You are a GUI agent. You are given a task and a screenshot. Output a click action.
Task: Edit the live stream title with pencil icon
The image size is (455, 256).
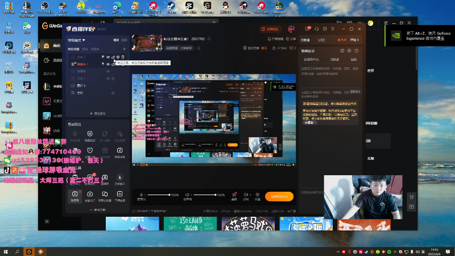[x=209, y=39]
